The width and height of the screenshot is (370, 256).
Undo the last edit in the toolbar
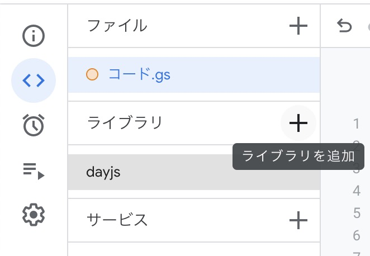pyautogui.click(x=344, y=26)
